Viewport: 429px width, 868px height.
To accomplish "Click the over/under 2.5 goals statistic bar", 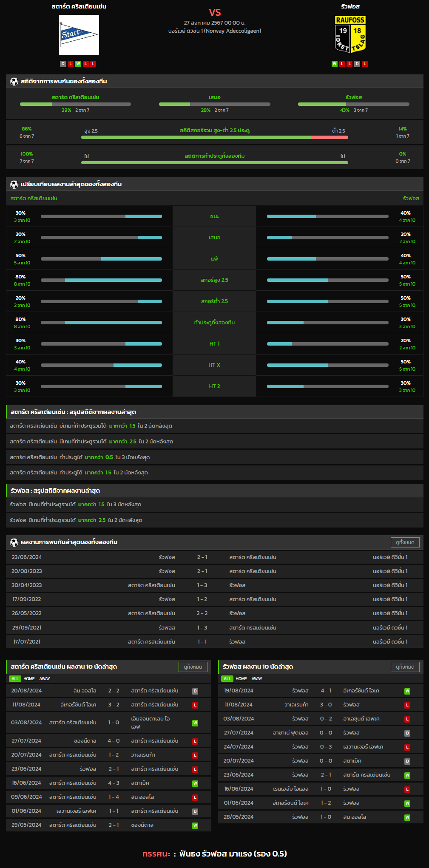I will pyautogui.click(x=215, y=137).
